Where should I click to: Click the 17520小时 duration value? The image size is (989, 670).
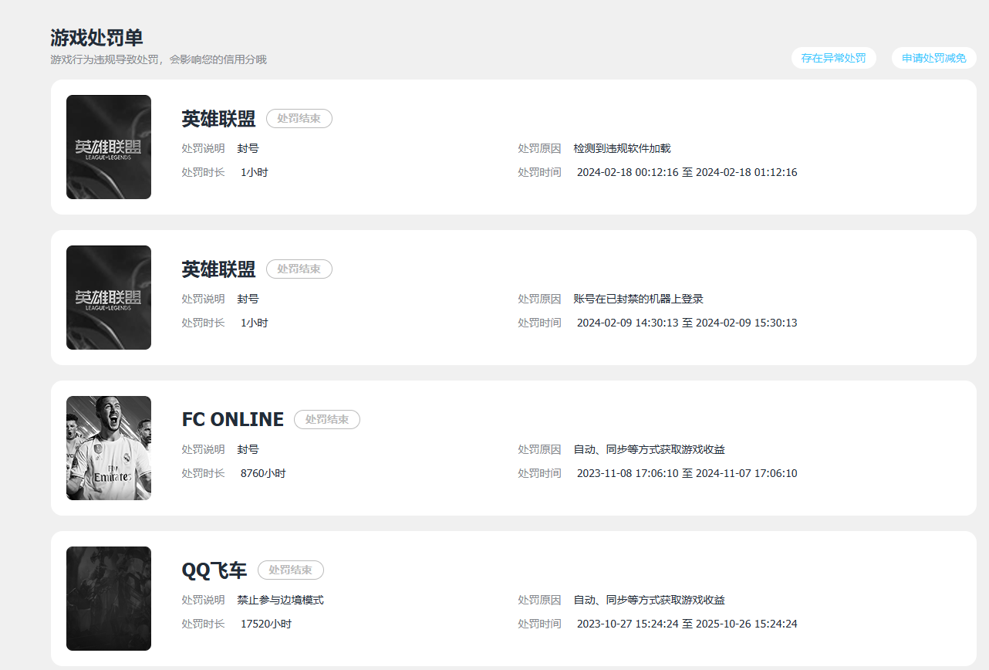coord(266,624)
